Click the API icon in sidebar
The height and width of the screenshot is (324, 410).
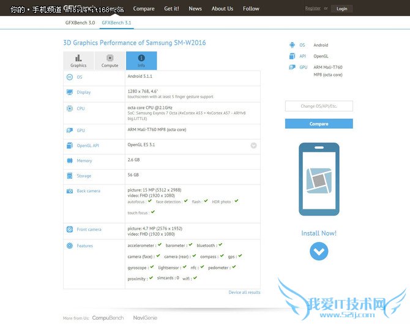click(292, 56)
